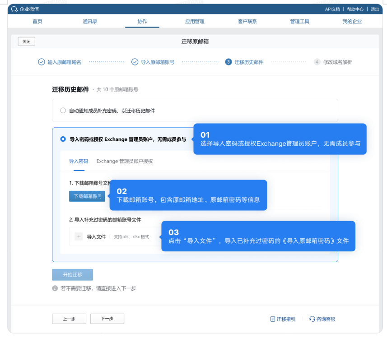Viewport: 387px width, 338px height.
Task: Go back with 上一步 button
Action: pos(69,319)
